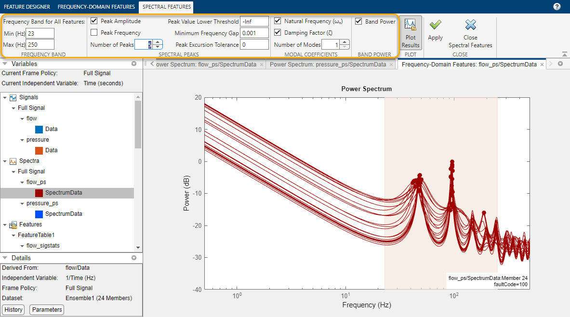Click the Close Spectral Features X icon
The width and height of the screenshot is (570, 317).
470,25
